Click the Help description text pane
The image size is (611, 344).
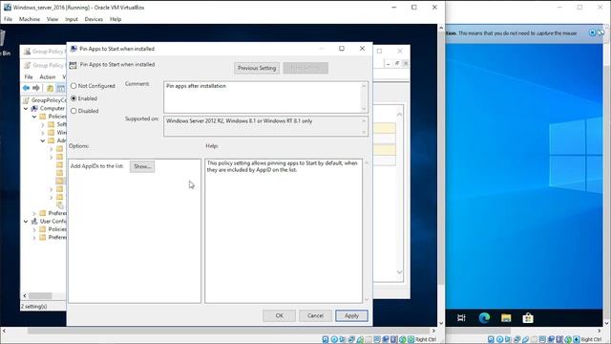point(284,230)
